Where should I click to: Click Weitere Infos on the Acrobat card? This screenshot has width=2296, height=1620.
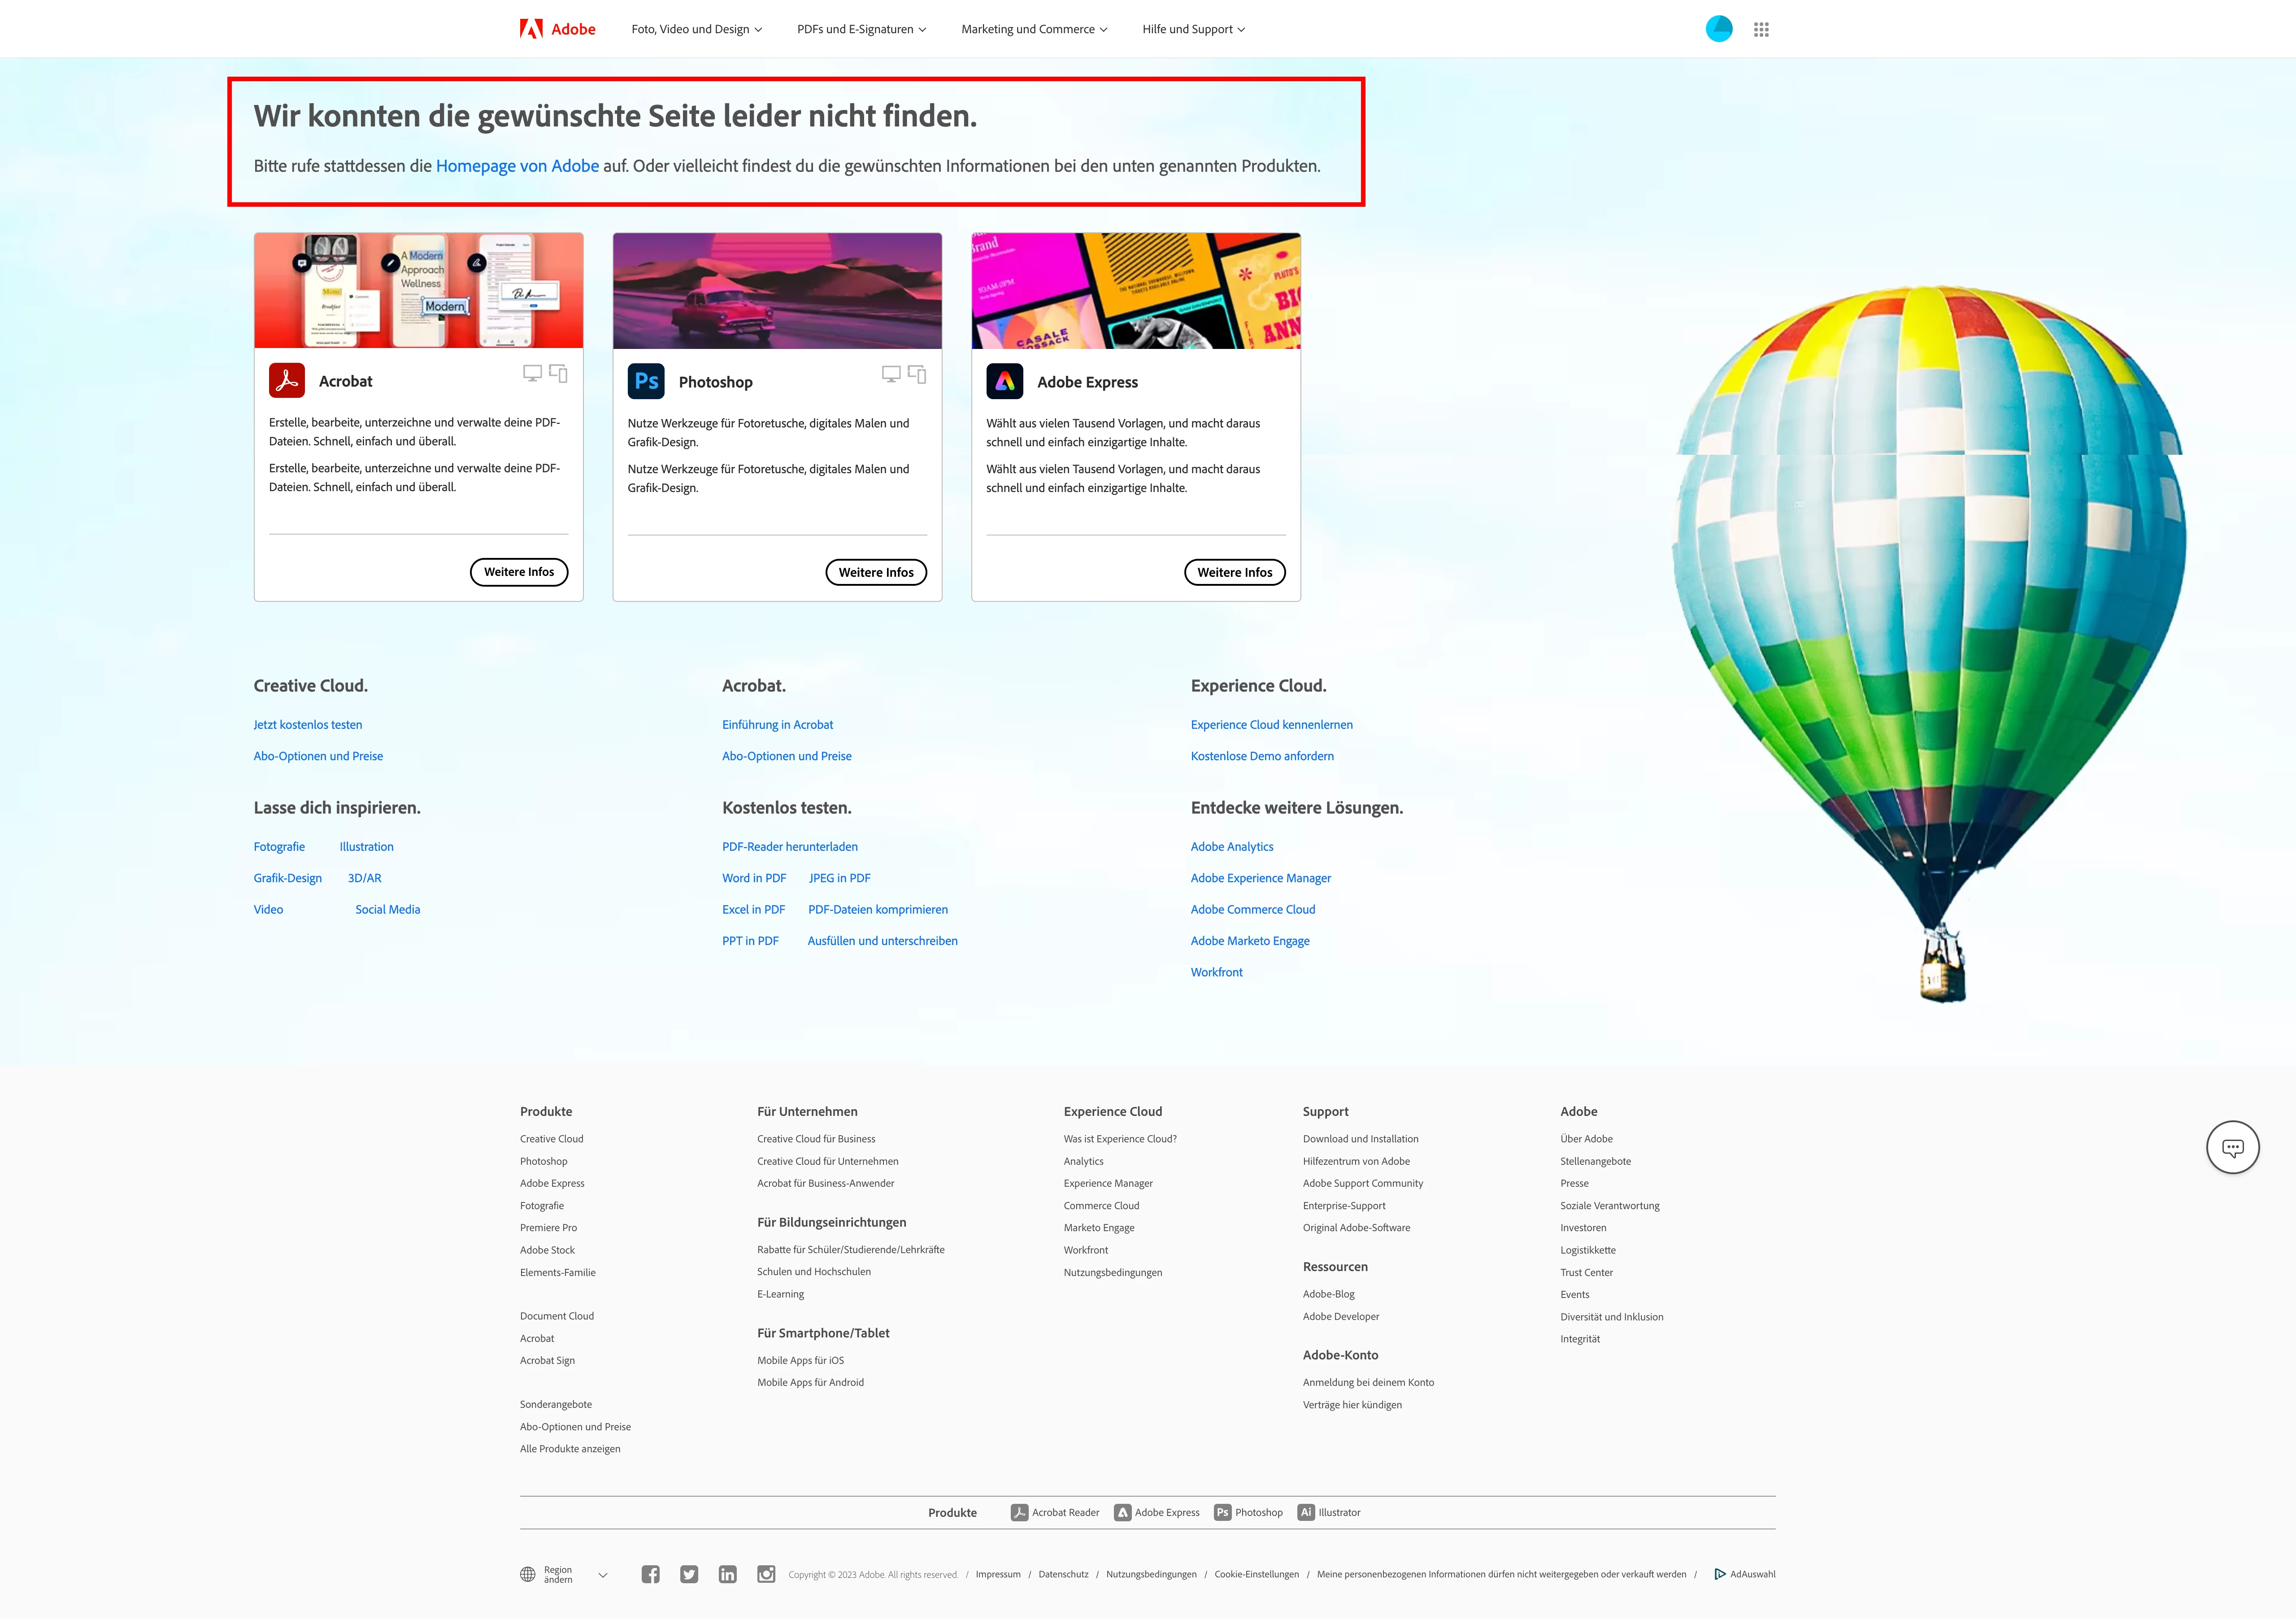pos(519,572)
